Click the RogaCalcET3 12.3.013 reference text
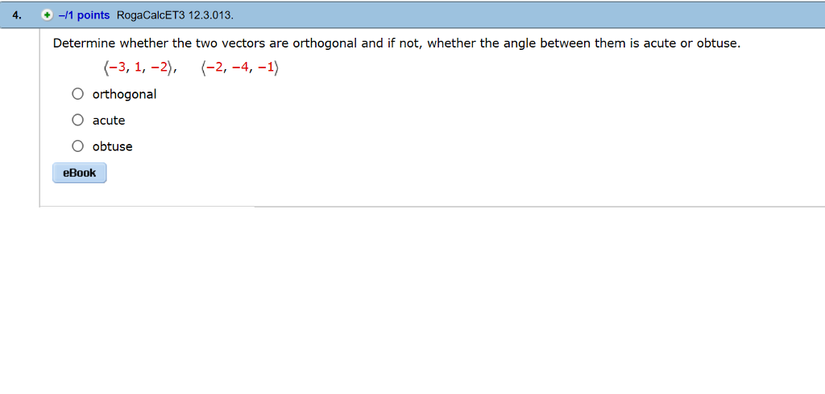This screenshot has width=825, height=394. click(175, 15)
